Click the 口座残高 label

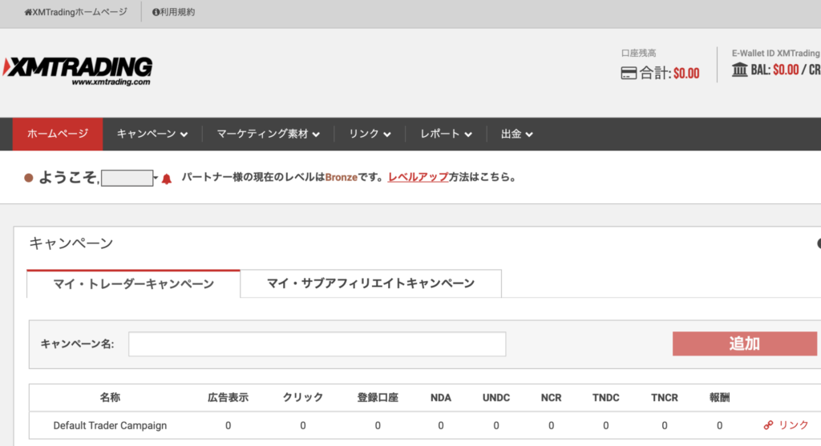pyautogui.click(x=638, y=53)
